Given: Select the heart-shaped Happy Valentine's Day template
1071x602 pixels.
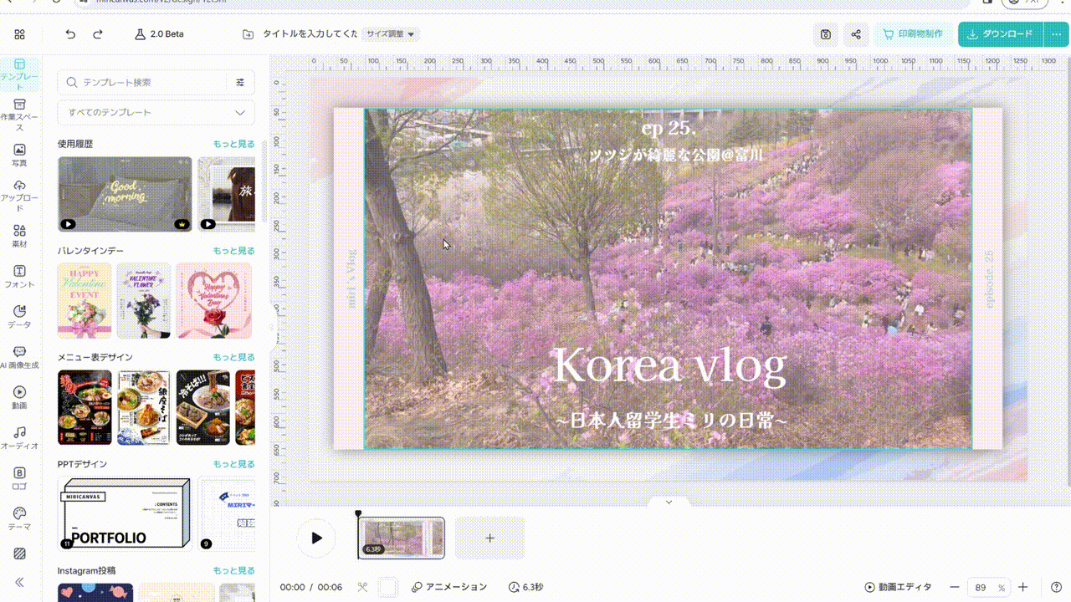Looking at the screenshot, I should [213, 300].
